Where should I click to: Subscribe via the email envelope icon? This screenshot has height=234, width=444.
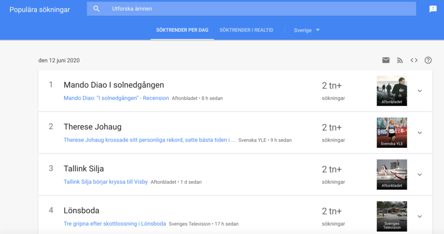coord(385,60)
